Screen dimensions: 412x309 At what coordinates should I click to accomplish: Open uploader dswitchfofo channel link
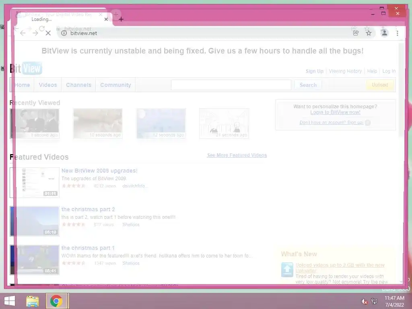(x=135, y=186)
